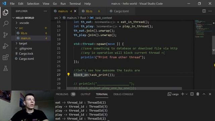This screenshot has width=215, height=121.
Task: Open Explorer more actions ellipsis
Action: coord(45,11)
